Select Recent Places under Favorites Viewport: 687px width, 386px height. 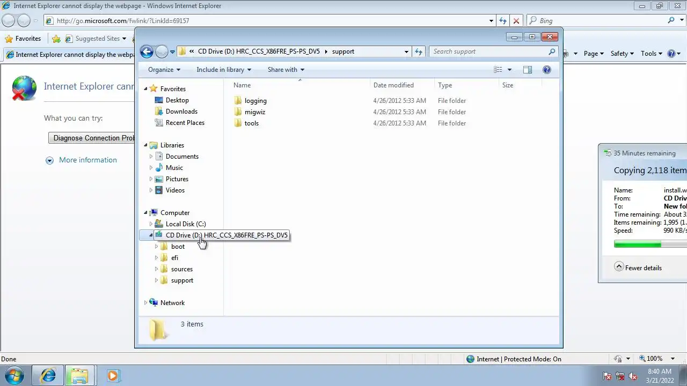coord(185,123)
